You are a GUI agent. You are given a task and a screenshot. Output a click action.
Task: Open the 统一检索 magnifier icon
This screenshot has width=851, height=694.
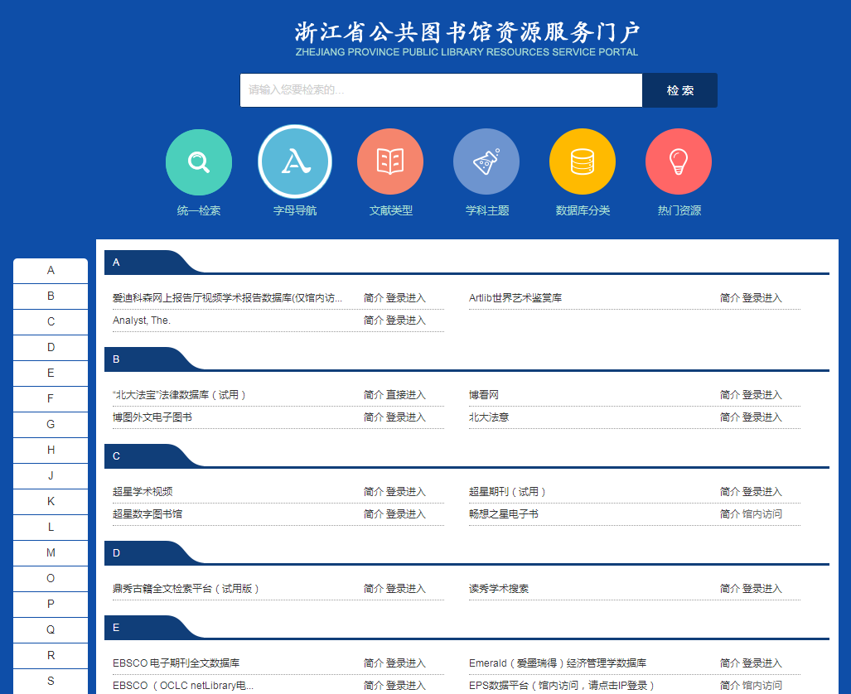click(x=199, y=161)
